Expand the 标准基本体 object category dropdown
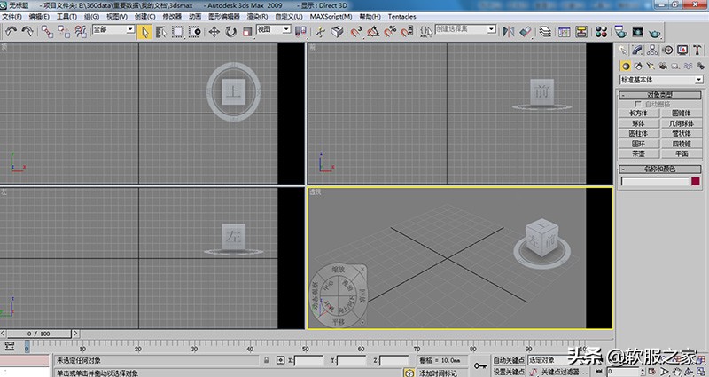The height and width of the screenshot is (377, 709). [660, 80]
